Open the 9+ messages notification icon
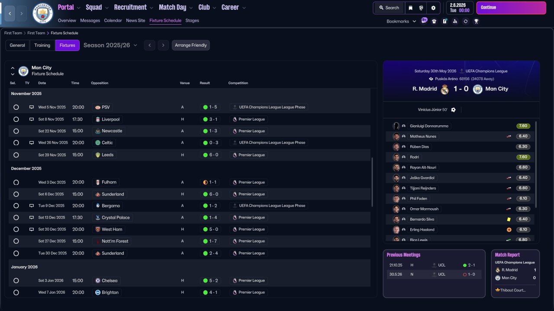 click(424, 21)
